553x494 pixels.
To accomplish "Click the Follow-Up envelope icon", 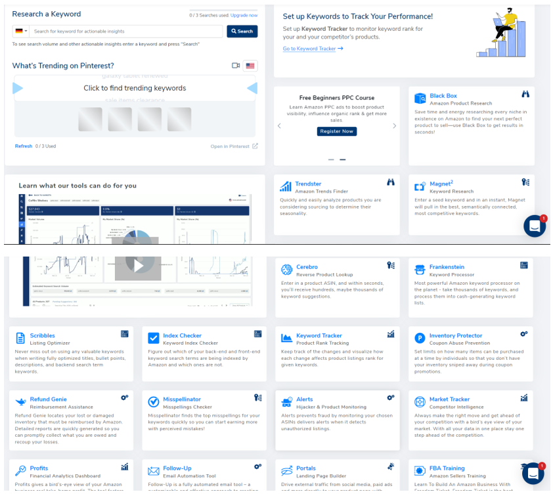I will tap(154, 471).
